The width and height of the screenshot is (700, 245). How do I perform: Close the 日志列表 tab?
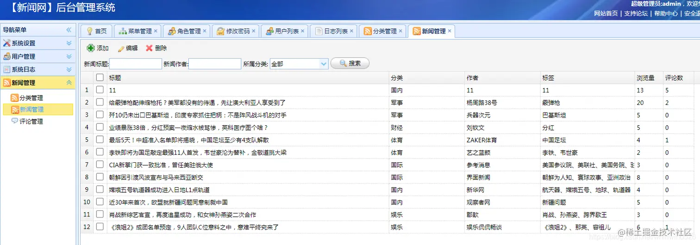click(351, 31)
